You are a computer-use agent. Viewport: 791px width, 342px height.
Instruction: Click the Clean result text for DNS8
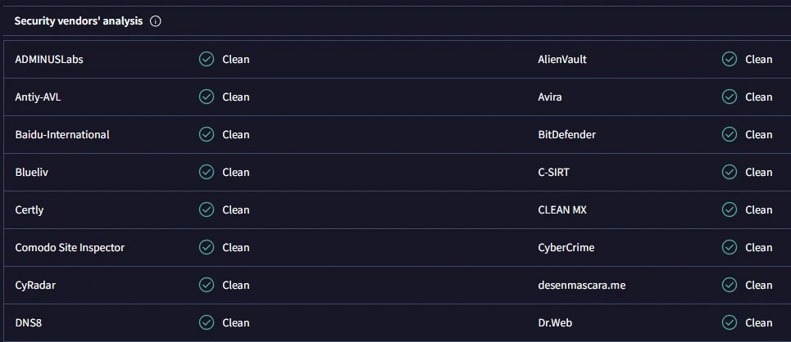236,322
